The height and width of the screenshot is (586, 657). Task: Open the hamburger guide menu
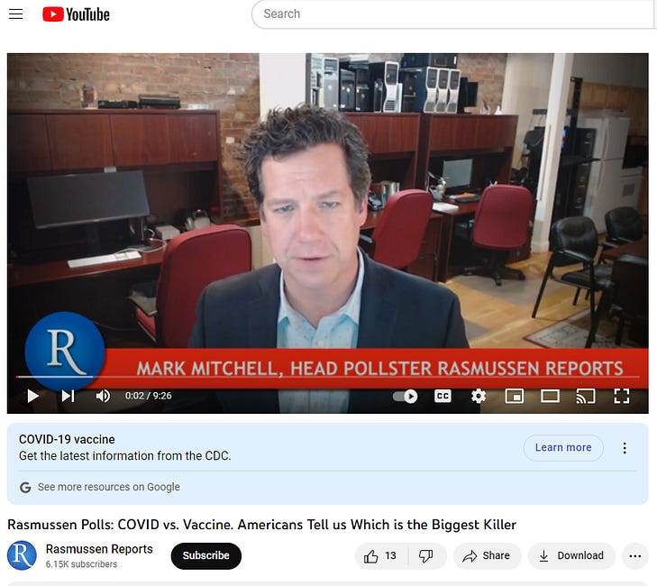point(16,14)
